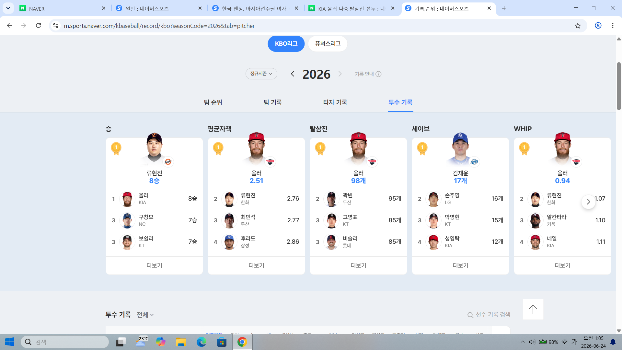Click 박영현's player avatar icon
The image size is (622, 350).
[433, 220]
